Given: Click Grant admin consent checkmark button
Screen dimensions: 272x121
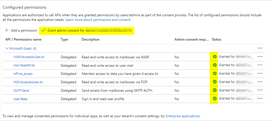Looking at the screenshot, I should [x=44, y=30].
